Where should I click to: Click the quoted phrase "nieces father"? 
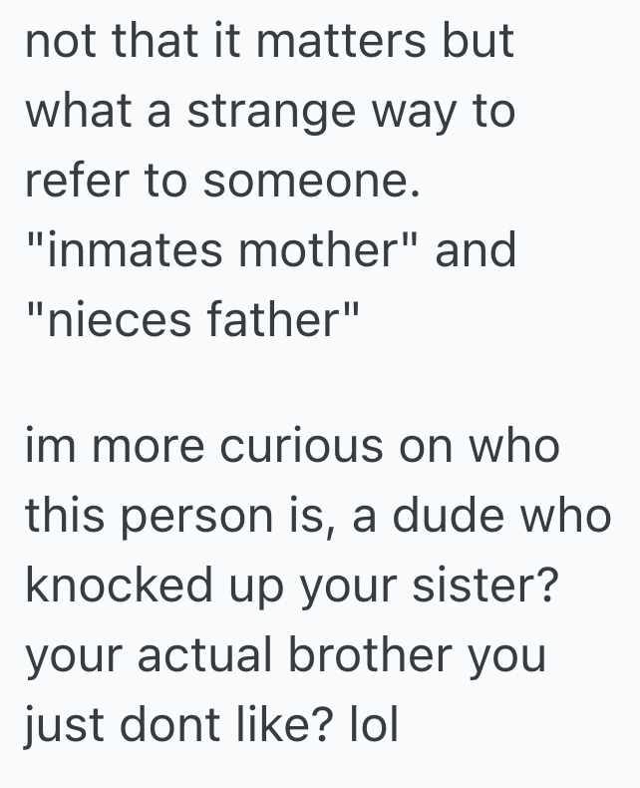(191, 321)
